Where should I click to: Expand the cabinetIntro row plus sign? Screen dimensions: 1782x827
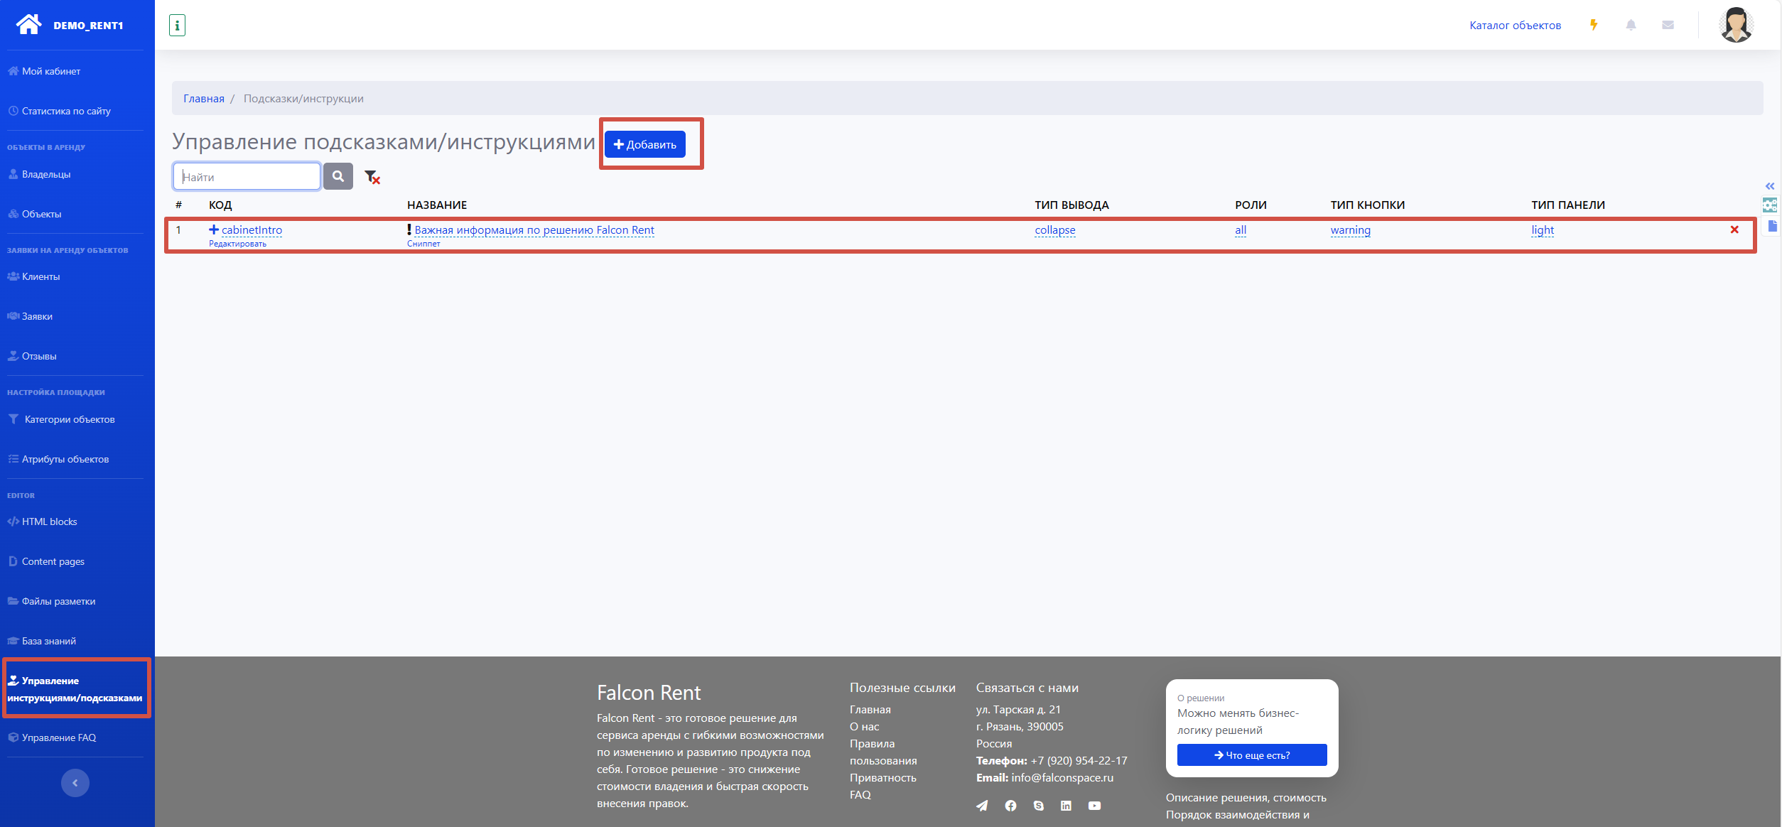point(214,229)
